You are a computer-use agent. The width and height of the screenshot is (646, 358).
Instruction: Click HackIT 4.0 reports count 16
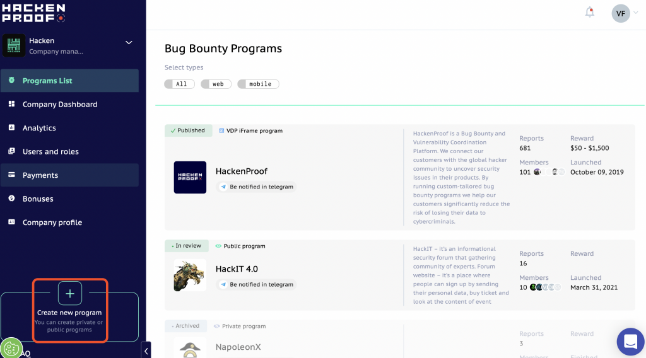click(523, 263)
